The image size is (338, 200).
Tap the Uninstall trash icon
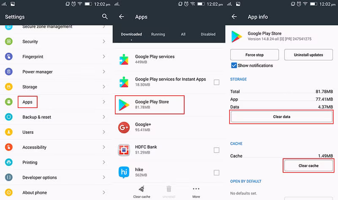click(169, 189)
